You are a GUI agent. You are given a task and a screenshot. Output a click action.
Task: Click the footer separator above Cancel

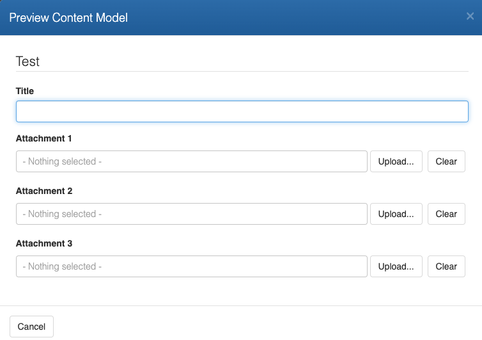coord(241,305)
